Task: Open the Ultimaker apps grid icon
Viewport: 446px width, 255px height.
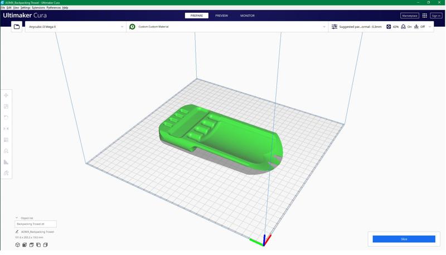Action: click(424, 16)
